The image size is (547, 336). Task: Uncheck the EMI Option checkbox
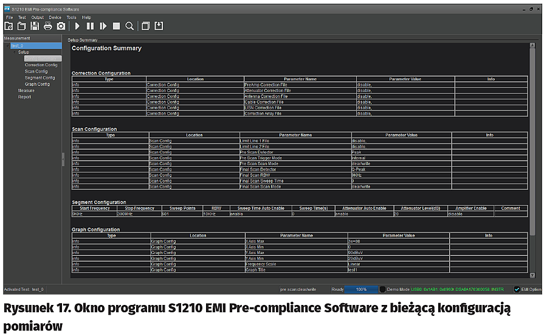pos(517,289)
